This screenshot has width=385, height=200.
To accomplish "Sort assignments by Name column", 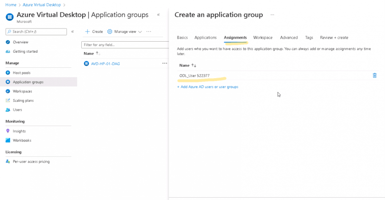I will tap(188, 65).
